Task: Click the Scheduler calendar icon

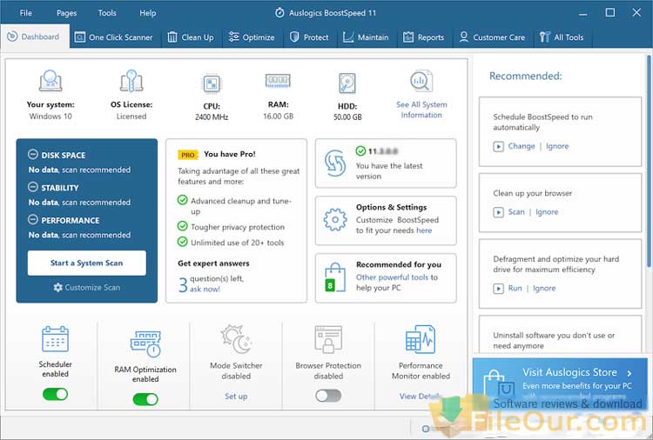Action: (x=55, y=338)
